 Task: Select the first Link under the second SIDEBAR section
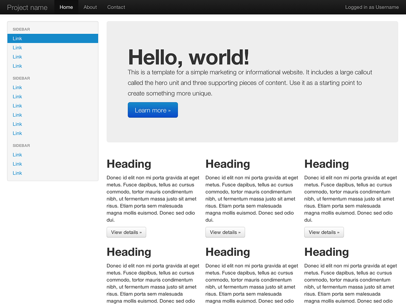pyautogui.click(x=17, y=87)
